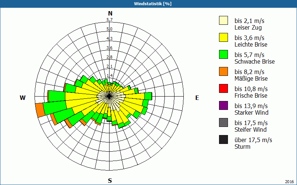Viewport: 297px width, 185px height.
Task: Click the 'bis 10,8 m/s' legend text
Action: click(x=251, y=89)
